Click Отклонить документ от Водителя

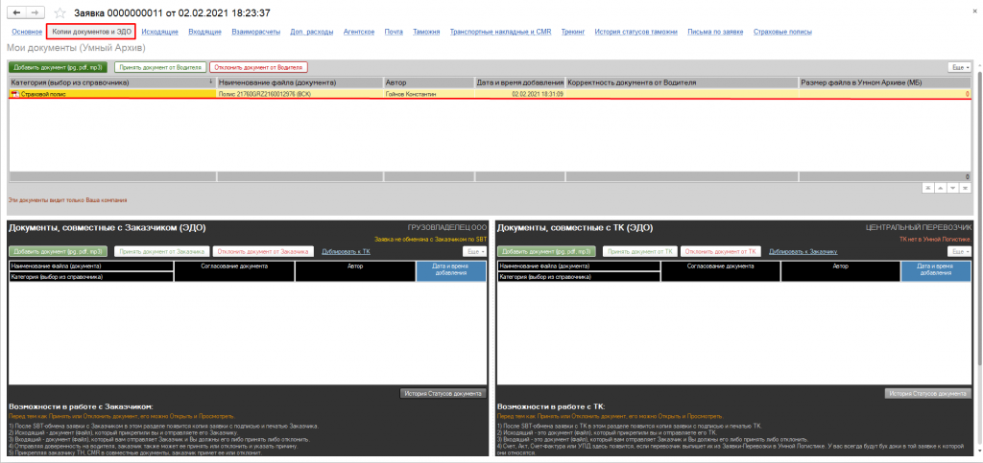click(x=259, y=67)
